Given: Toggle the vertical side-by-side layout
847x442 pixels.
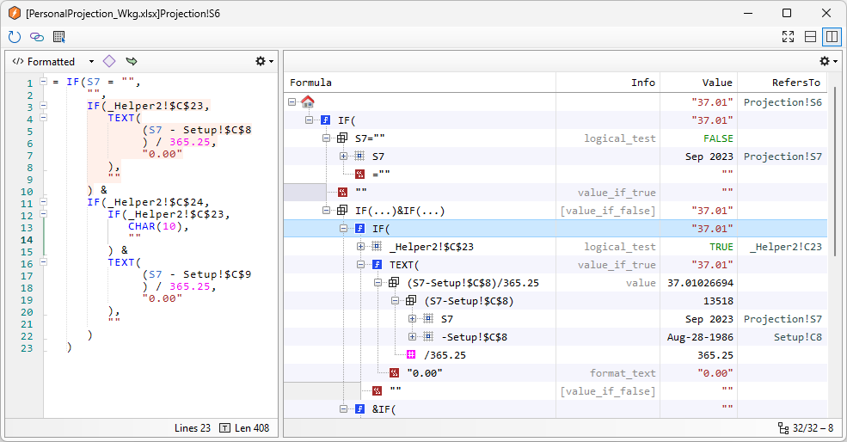Looking at the screenshot, I should [x=831, y=37].
